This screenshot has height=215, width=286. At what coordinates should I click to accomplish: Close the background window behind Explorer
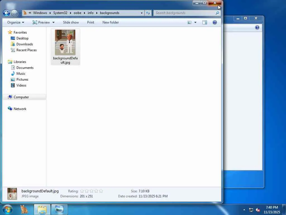pyautogui.click(x=256, y=18)
